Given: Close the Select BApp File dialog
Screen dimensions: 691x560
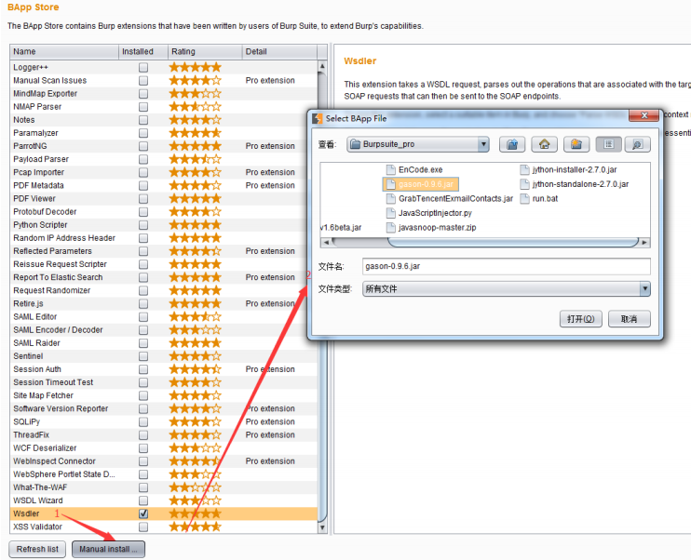Looking at the screenshot, I should click(644, 115).
